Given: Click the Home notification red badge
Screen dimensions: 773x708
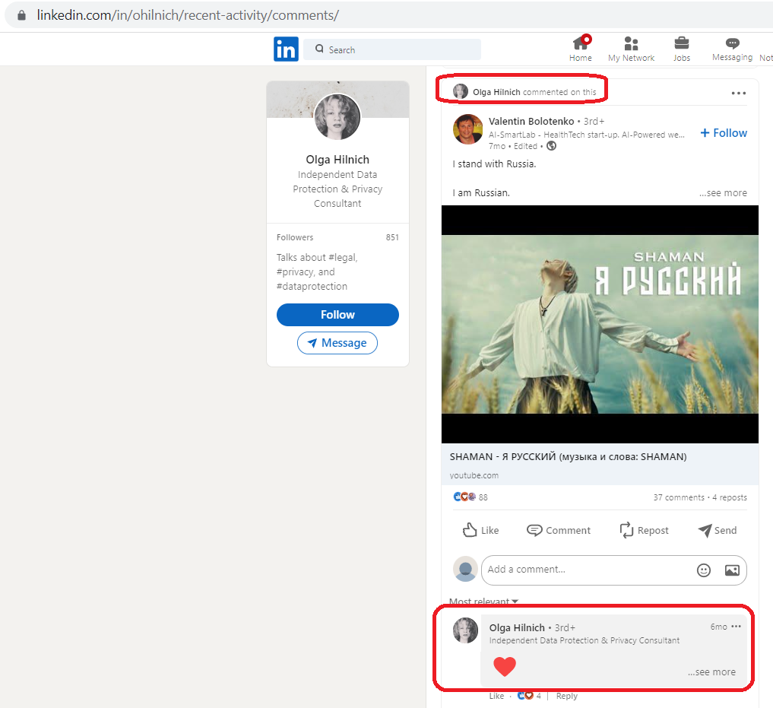Looking at the screenshot, I should tap(587, 40).
